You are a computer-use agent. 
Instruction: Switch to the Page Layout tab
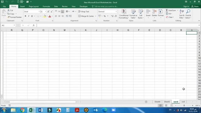click(34, 6)
